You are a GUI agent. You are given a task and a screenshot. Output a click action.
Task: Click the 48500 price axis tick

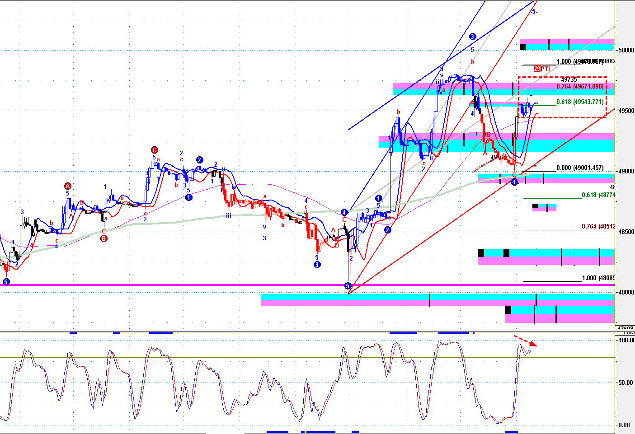pos(626,232)
